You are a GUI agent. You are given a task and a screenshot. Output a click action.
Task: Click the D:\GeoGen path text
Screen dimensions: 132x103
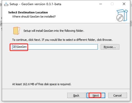tap(20, 47)
